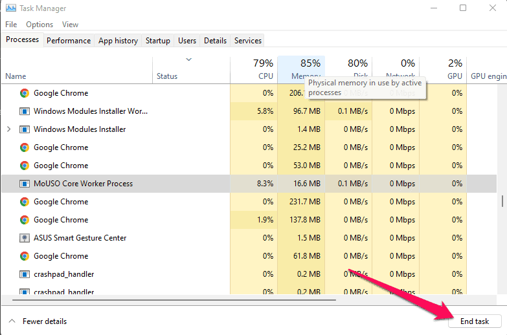The image size is (507, 335).
Task: Open the Startup tab
Action: pos(157,41)
